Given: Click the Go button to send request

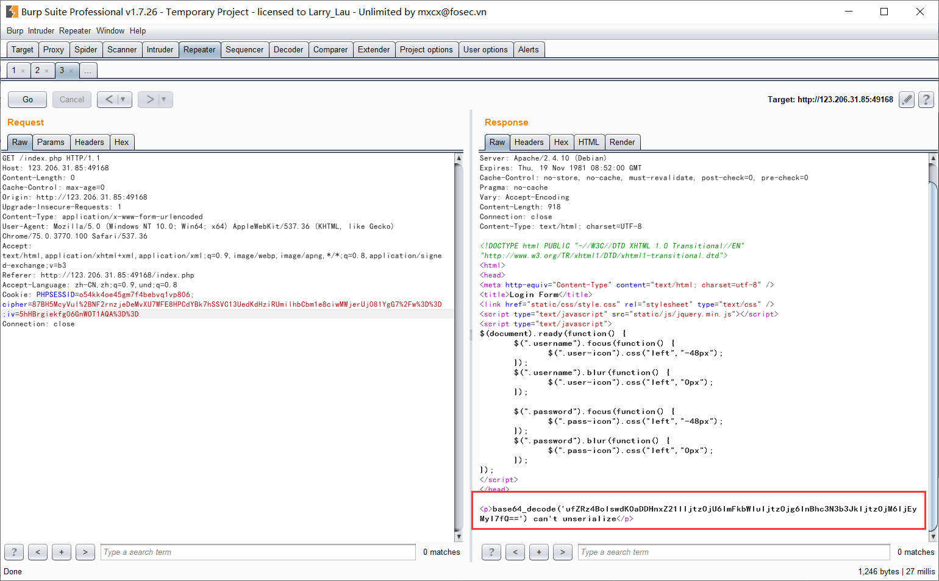Looking at the screenshot, I should coord(27,99).
